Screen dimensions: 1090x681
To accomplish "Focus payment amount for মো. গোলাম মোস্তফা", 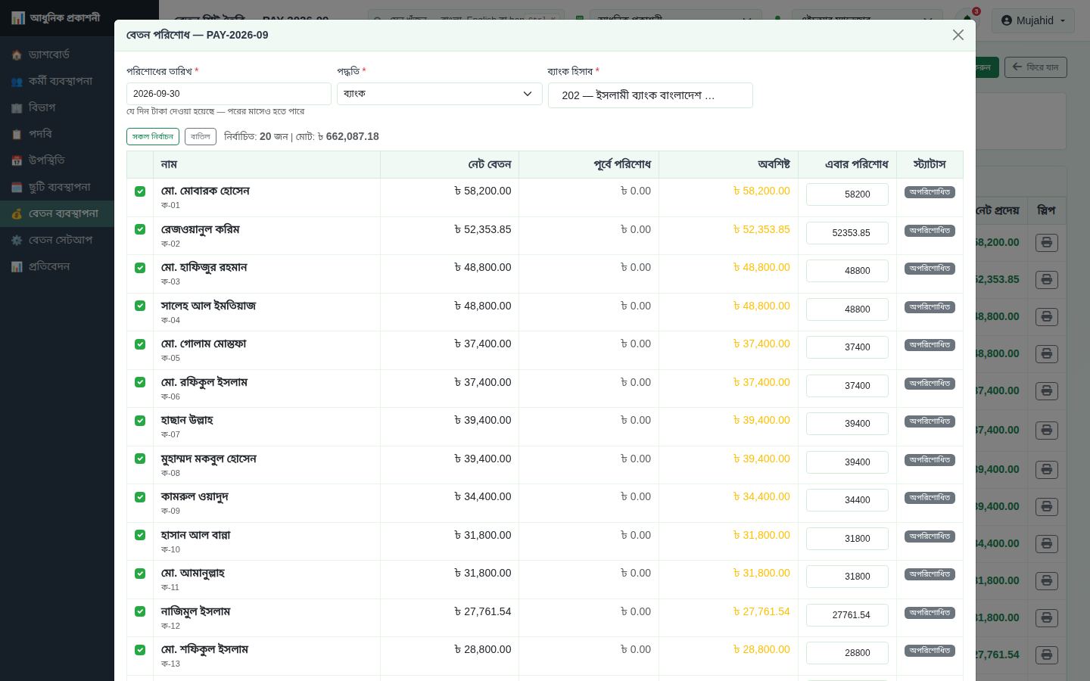I will tap(847, 347).
